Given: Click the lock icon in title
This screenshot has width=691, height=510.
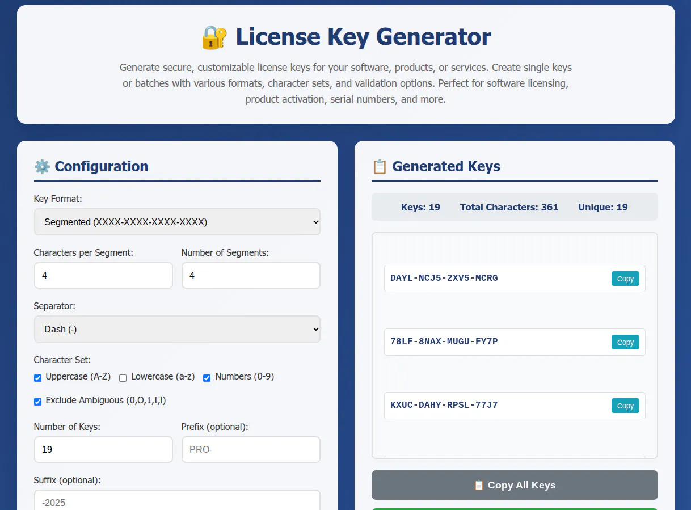Looking at the screenshot, I should (214, 37).
